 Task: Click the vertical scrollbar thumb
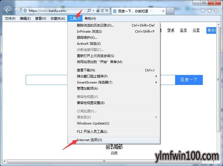(x=218, y=79)
